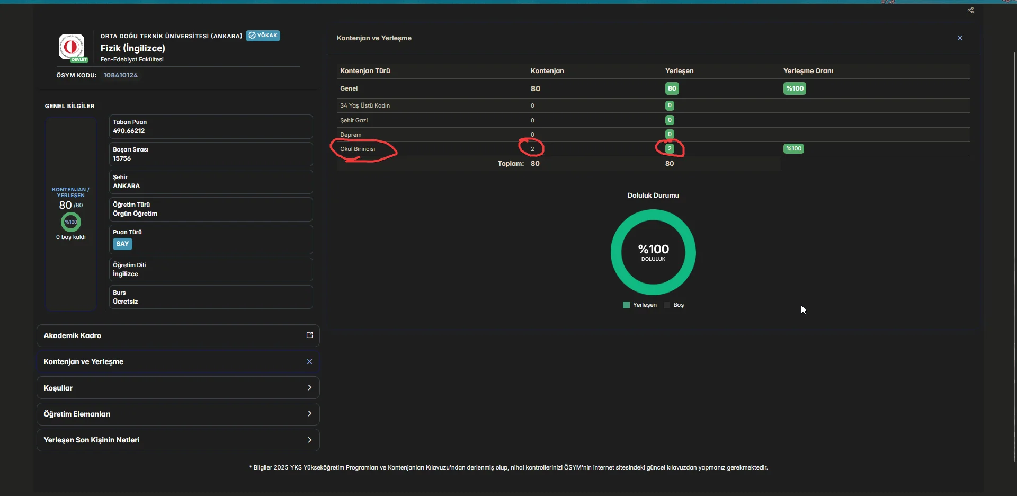Click the Fen-Edebiyat Fakültesi text
Viewport: 1017px width, 496px height.
pyautogui.click(x=132, y=59)
